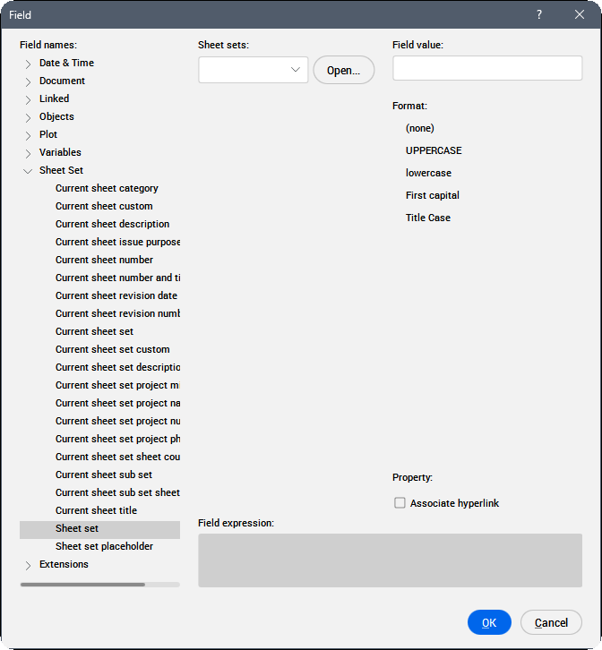Click the field names horizontal scrollbar
The image size is (602, 650).
(82, 585)
